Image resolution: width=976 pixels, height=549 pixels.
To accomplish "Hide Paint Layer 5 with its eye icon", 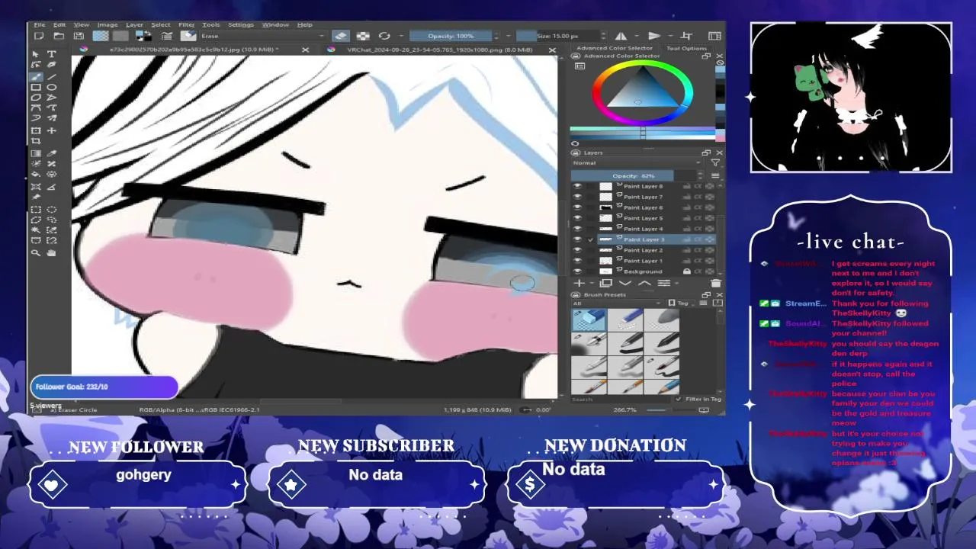I will tap(577, 218).
